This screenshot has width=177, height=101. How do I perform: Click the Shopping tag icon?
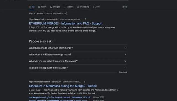coord(78,7)
